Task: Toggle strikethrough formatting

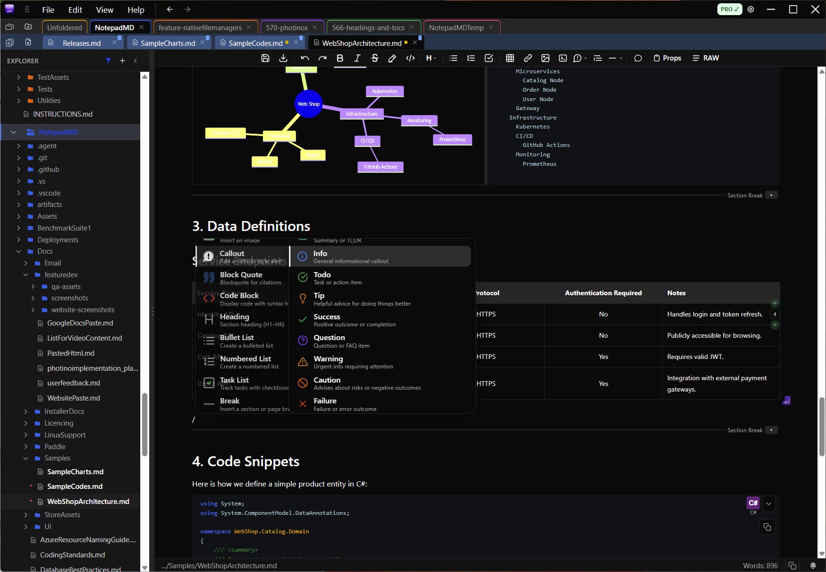Action: (x=375, y=58)
